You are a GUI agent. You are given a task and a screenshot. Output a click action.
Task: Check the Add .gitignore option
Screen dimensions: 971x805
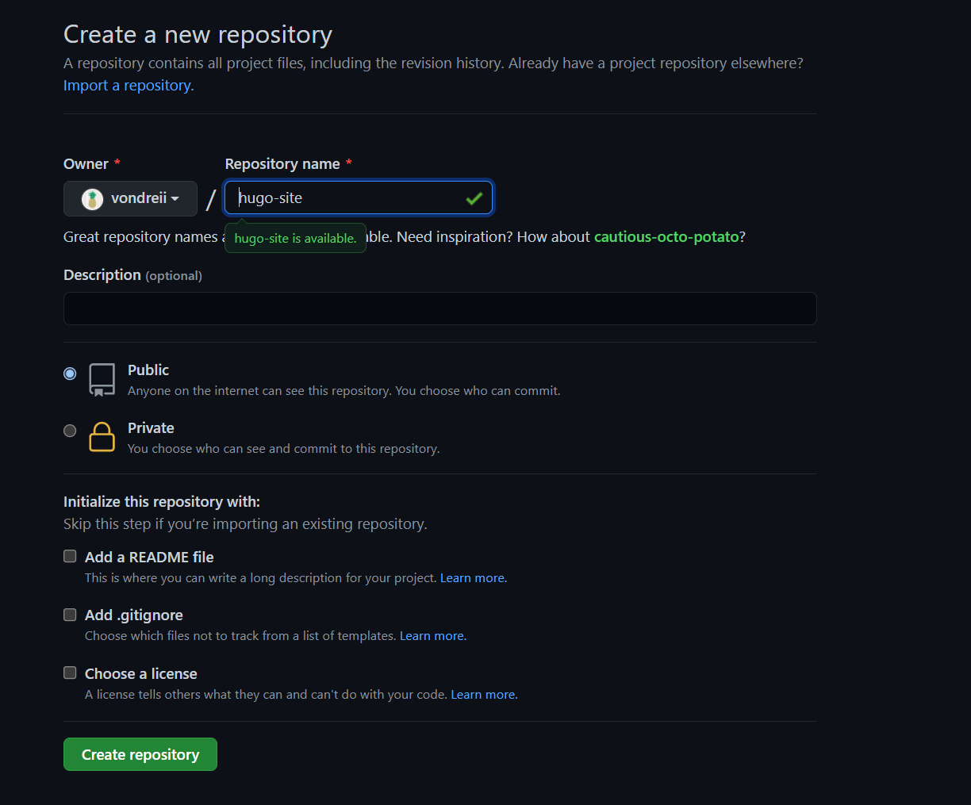70,614
